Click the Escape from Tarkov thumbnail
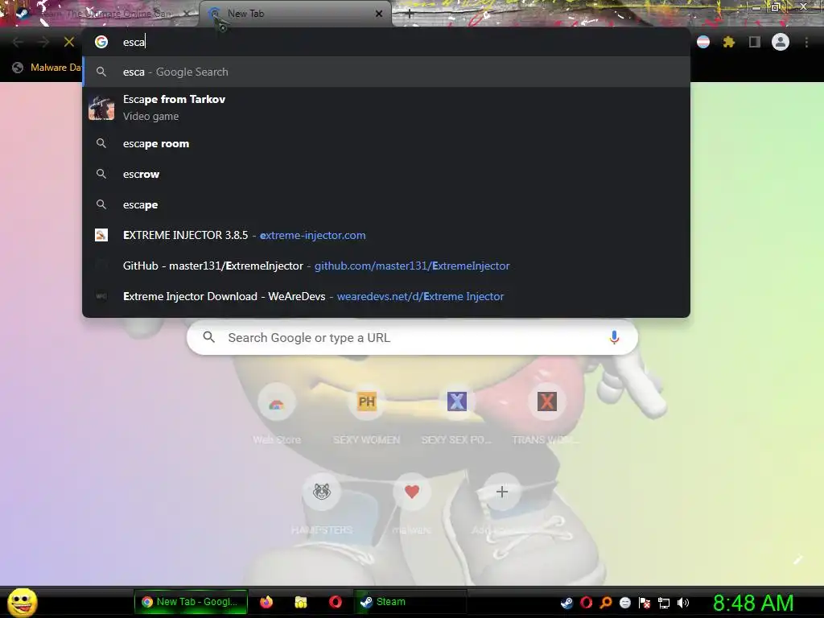 click(101, 108)
